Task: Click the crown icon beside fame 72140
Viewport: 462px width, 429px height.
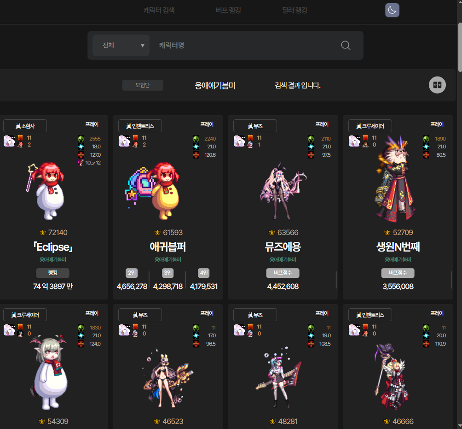Action: (43, 233)
